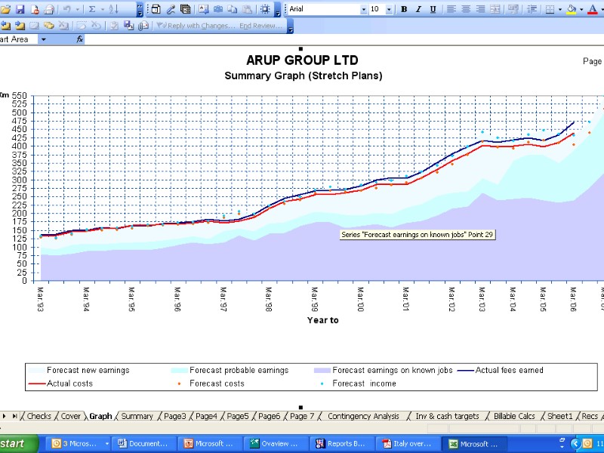Image resolution: width=604 pixels, height=453 pixels.
Task: Expand the AutoSum functions dropdown arrow
Action: (x=103, y=9)
